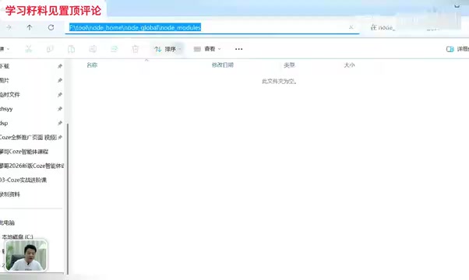Refresh the current folder view

tap(51, 27)
